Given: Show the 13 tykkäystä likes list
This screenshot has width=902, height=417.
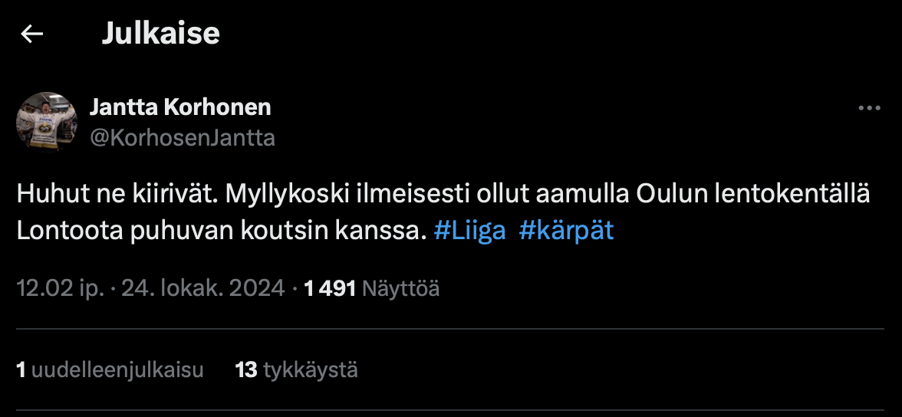Looking at the screenshot, I should (x=296, y=370).
